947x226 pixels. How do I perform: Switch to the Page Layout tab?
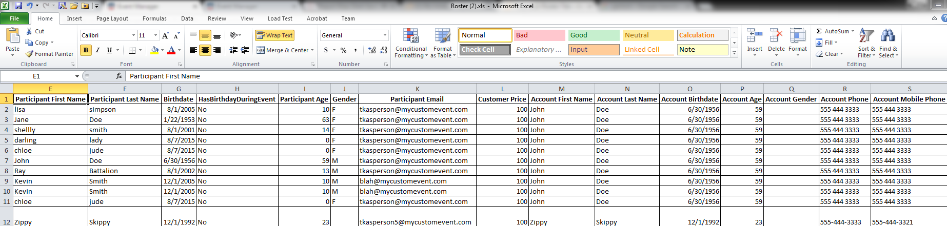click(112, 18)
